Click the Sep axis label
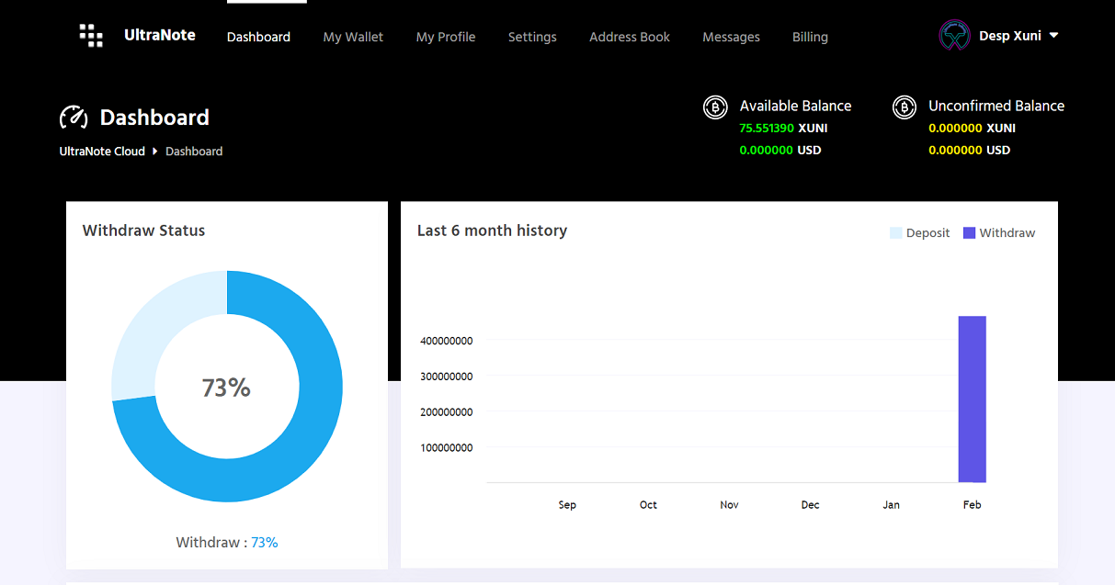This screenshot has width=1115, height=585. [567, 505]
